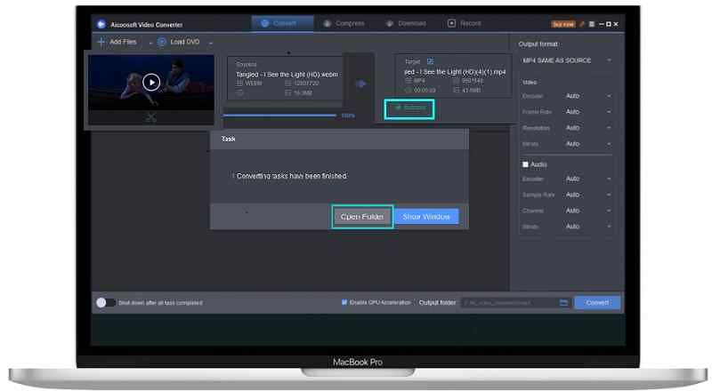
Task: Open the Load DVD dropdown arrow
Action: point(211,43)
